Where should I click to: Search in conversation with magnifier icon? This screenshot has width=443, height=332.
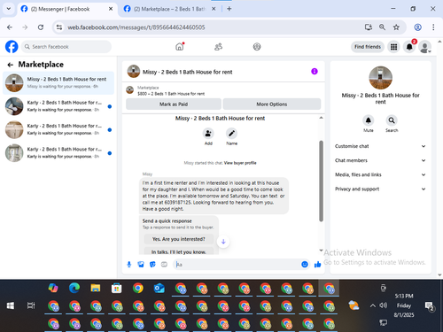(x=392, y=120)
